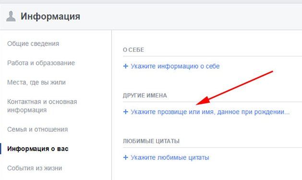Click the О СЕБЕ section header
Screen dimensions: 302x180
pyautogui.click(x=133, y=50)
